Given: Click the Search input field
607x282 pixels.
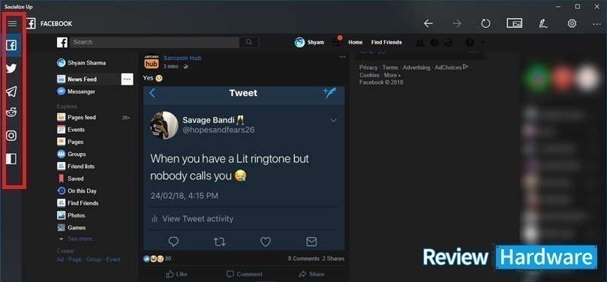Looking at the screenshot, I should (155, 42).
